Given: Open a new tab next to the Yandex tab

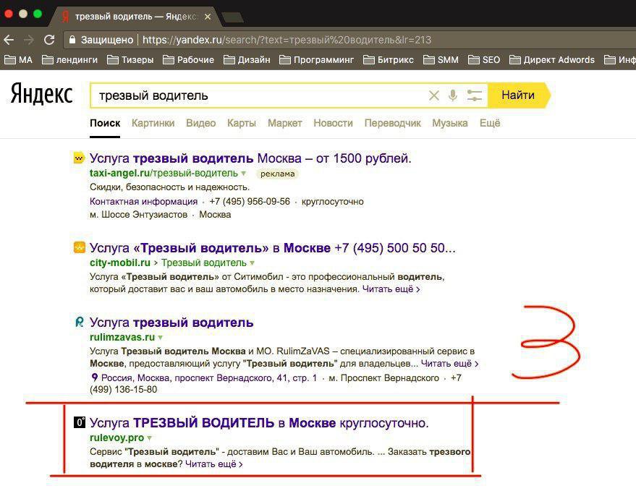Looking at the screenshot, I should [x=232, y=17].
